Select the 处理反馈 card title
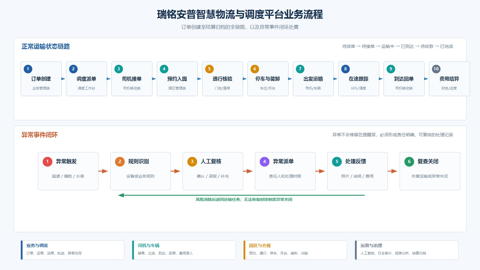 (x=356, y=162)
